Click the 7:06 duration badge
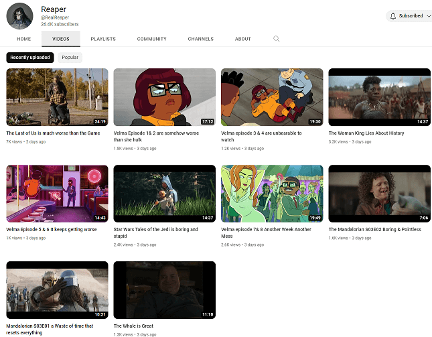 coord(424,218)
